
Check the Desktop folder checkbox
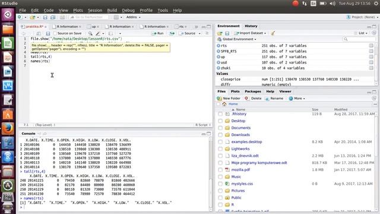pyautogui.click(x=220, y=121)
